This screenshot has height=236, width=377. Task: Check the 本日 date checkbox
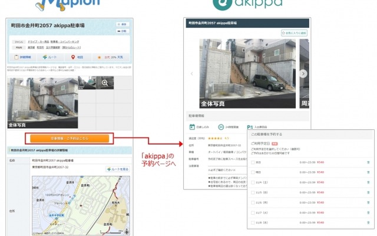[253, 163]
